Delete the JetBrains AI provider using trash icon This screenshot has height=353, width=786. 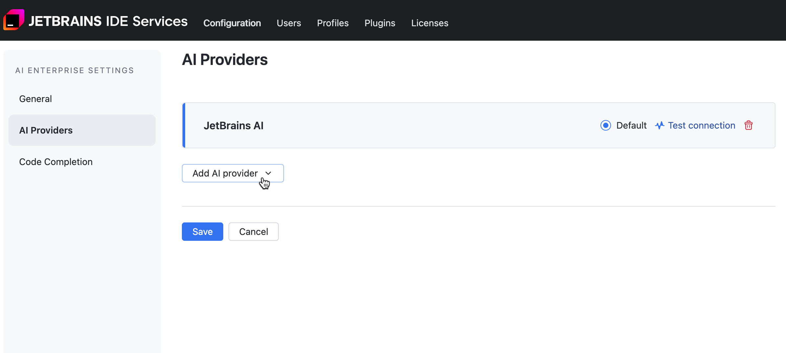coord(749,125)
